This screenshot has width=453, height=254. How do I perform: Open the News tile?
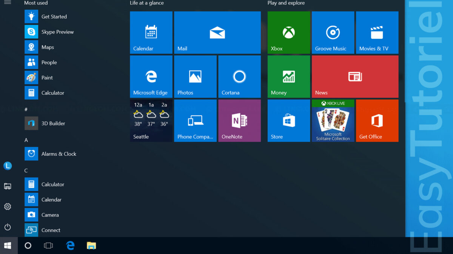click(355, 77)
